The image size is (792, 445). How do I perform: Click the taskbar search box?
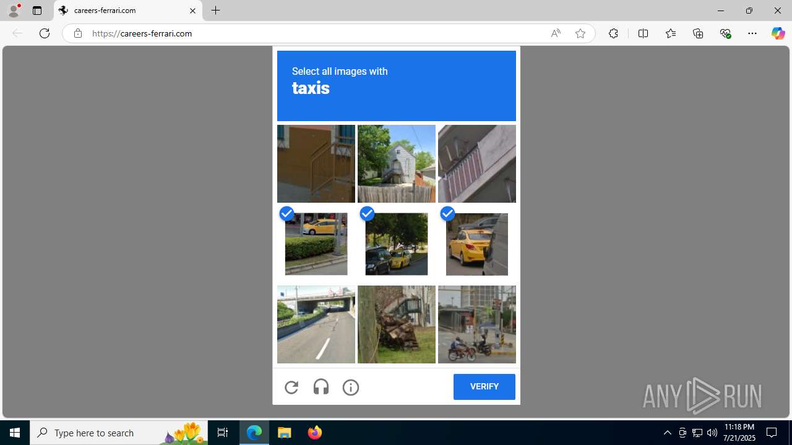click(119, 433)
